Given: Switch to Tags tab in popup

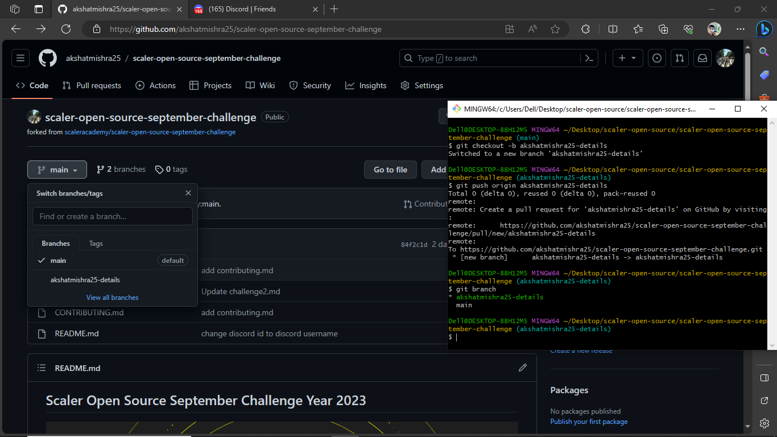Looking at the screenshot, I should click(96, 243).
